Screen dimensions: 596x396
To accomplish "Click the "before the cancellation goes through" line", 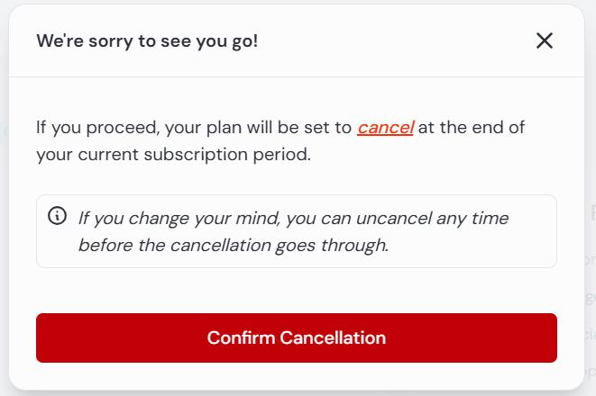I will (x=234, y=245).
